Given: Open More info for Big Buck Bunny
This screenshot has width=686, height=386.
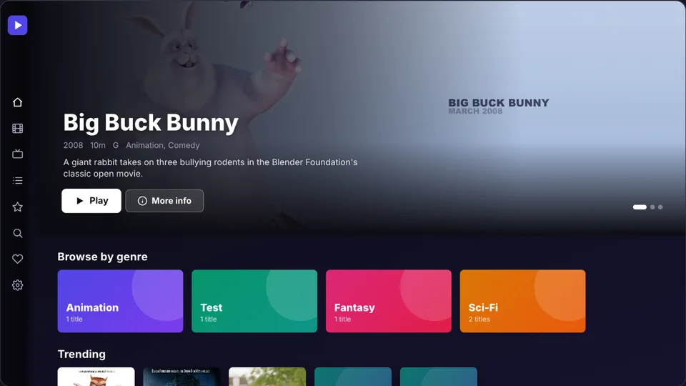Looking at the screenshot, I should point(164,201).
